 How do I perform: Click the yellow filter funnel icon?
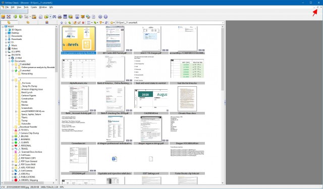100,23
